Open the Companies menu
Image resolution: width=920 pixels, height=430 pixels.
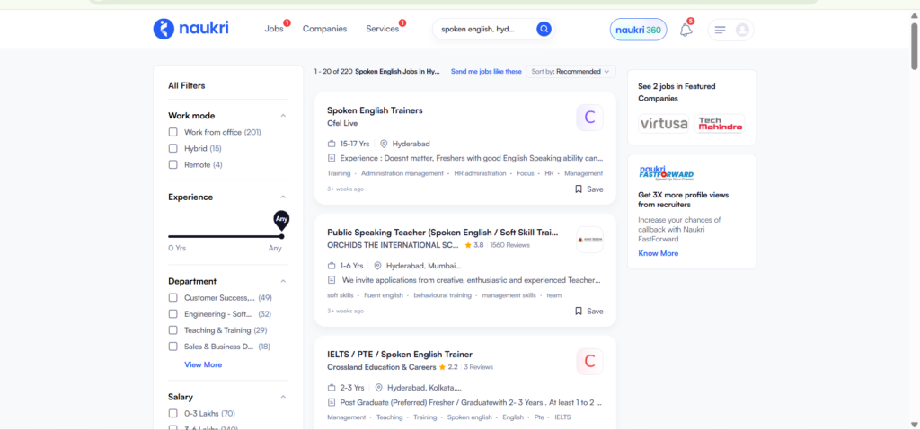coord(324,29)
